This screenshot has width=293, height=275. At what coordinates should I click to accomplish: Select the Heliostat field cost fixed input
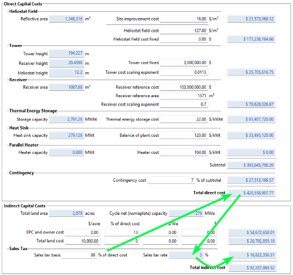click(x=184, y=39)
